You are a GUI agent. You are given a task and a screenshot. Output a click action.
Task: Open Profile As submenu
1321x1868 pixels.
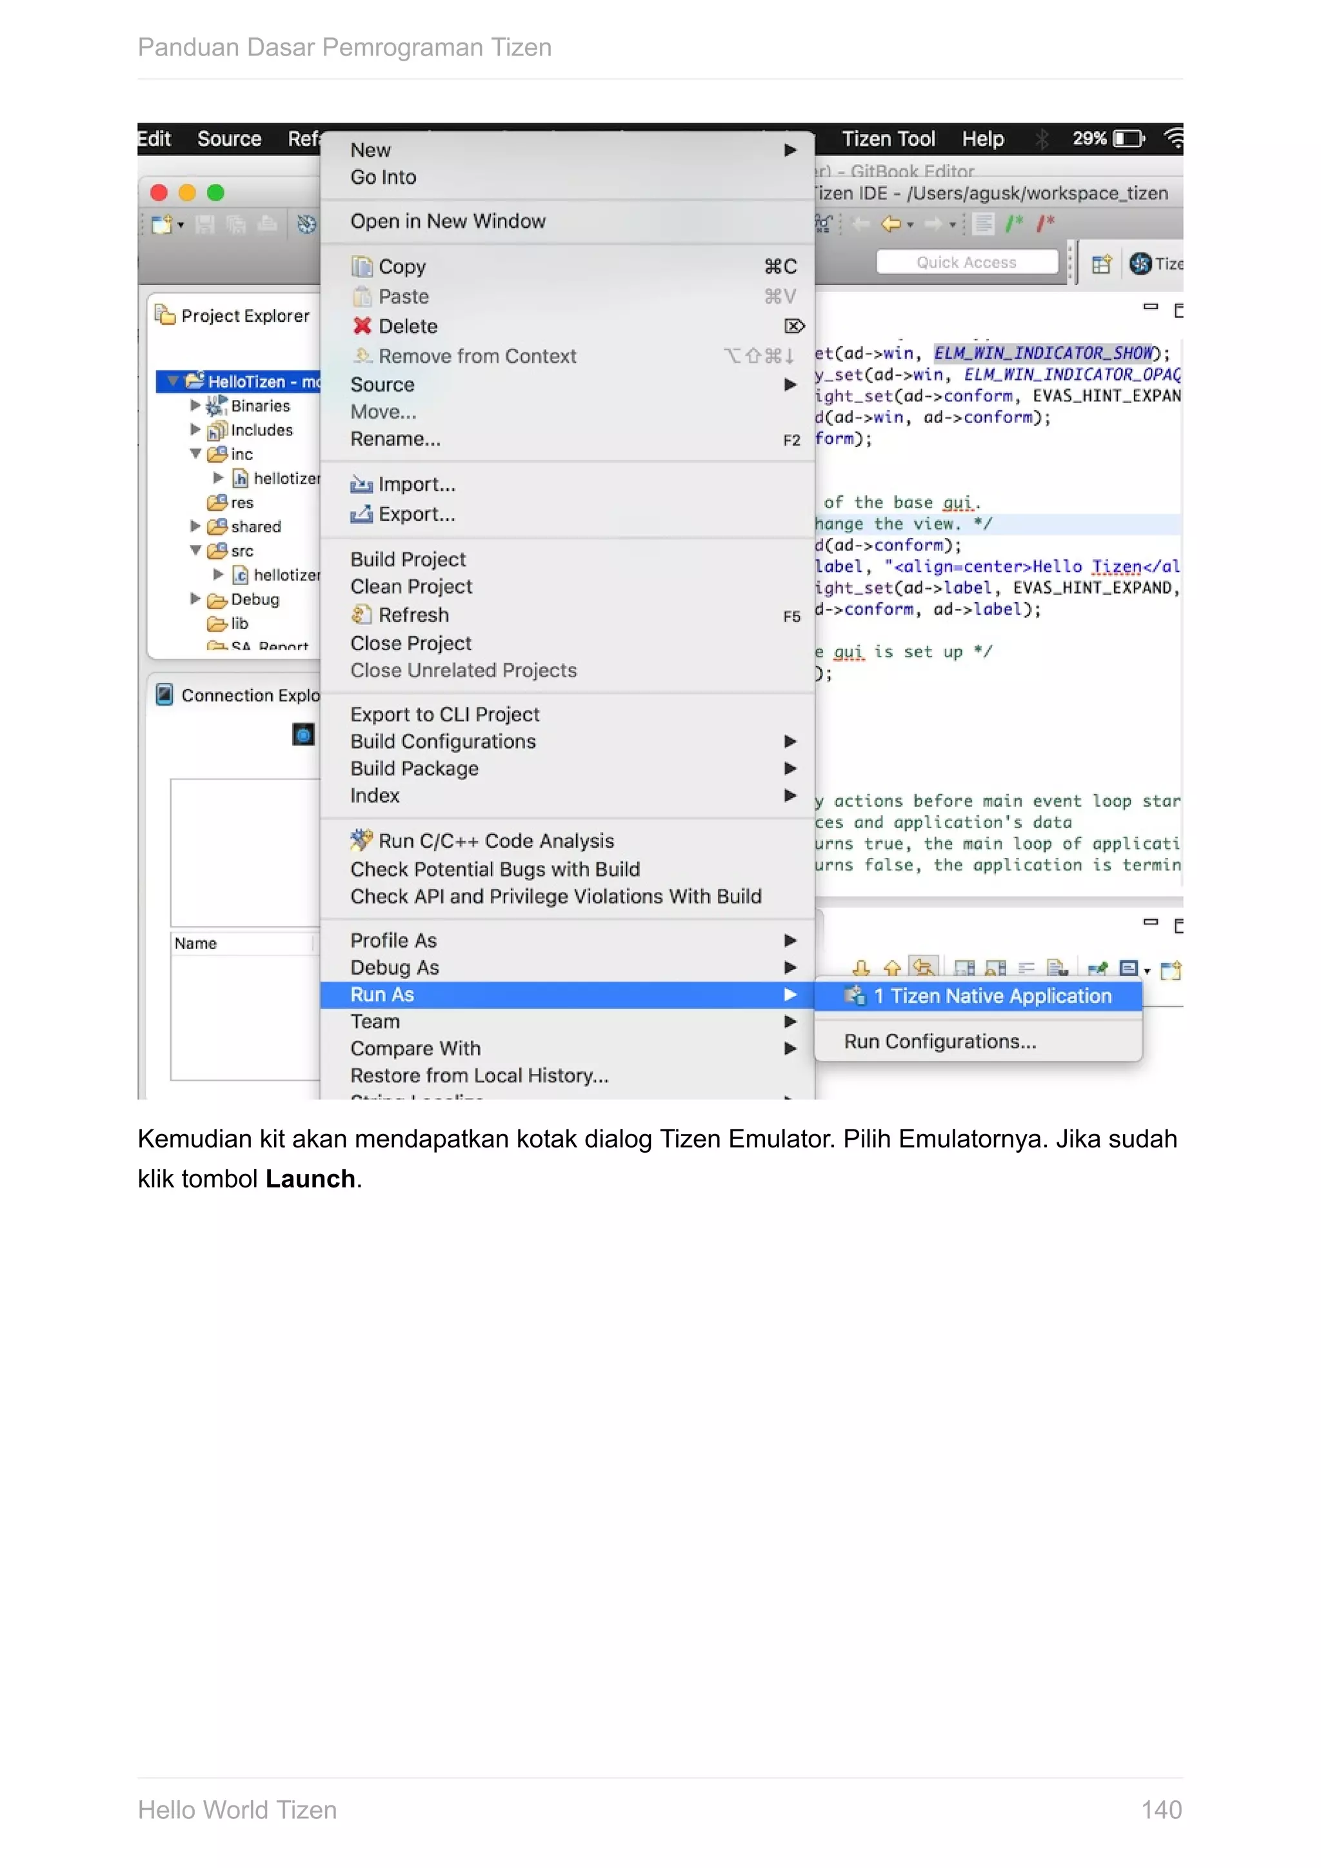click(567, 940)
